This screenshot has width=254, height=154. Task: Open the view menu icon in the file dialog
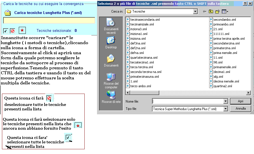225,11
